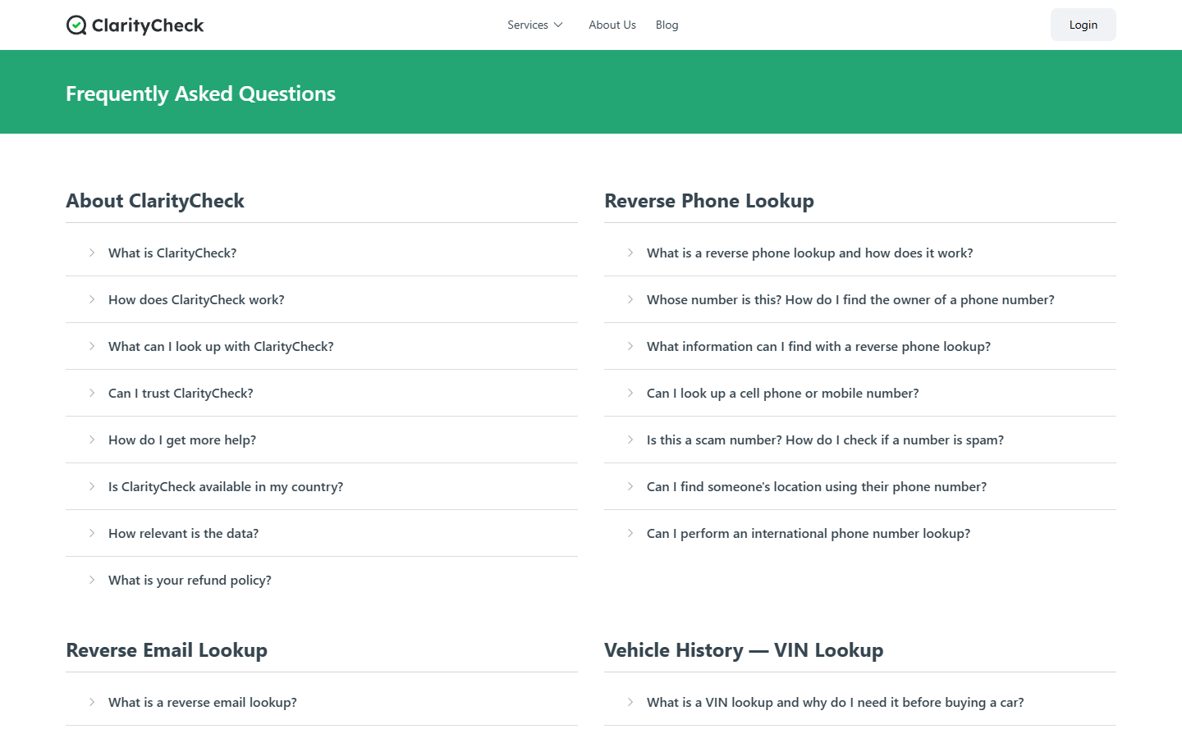The image size is (1182, 738).
Task: Expand 'Is this a scam number?' question
Action: click(860, 440)
